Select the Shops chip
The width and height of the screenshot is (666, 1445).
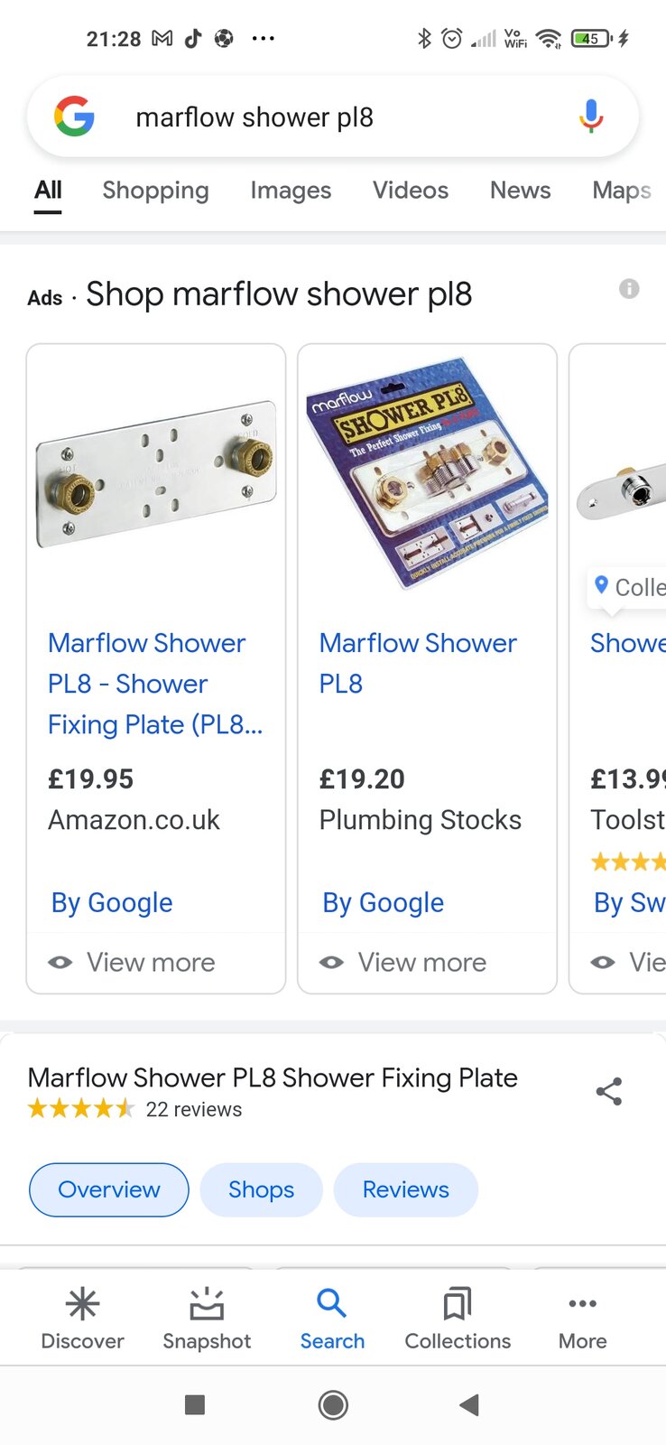click(261, 1189)
